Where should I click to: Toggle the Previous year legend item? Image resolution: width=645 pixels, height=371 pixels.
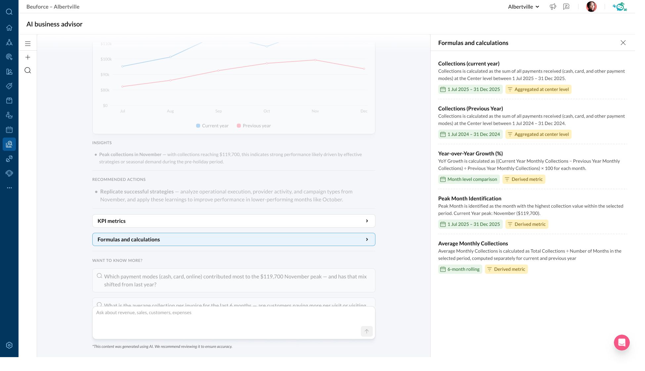click(x=254, y=126)
